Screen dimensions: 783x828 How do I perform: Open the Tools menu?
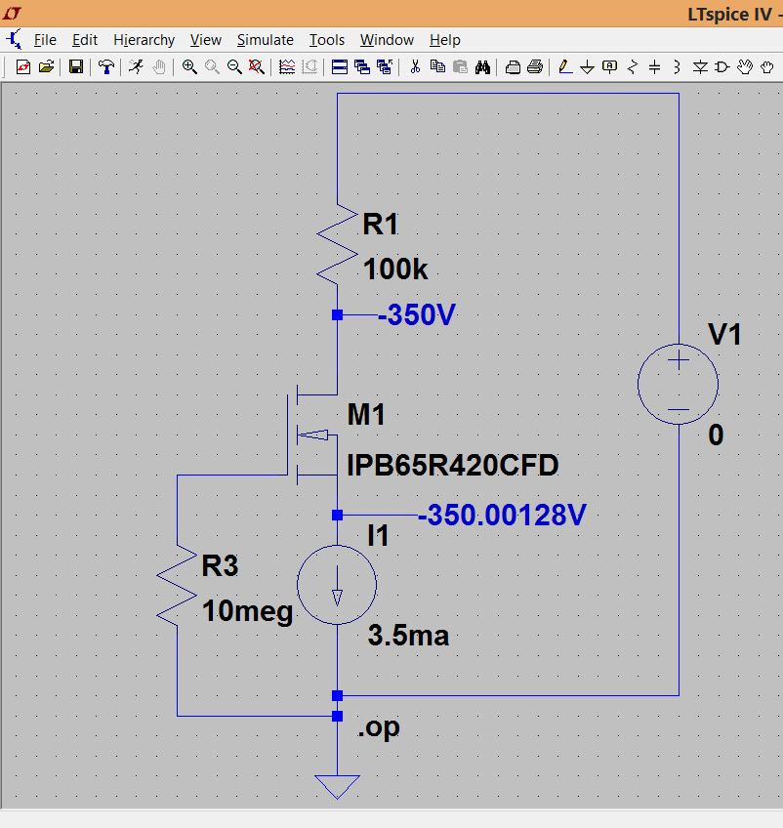[x=327, y=40]
